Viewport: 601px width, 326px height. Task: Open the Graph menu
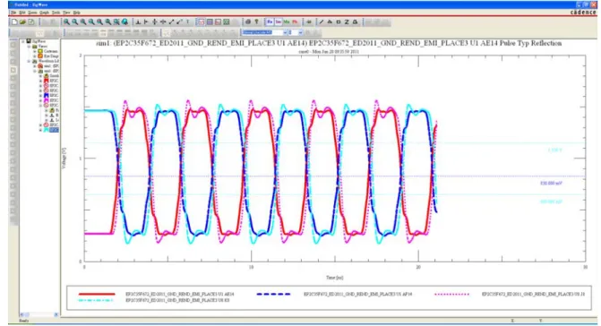44,13
